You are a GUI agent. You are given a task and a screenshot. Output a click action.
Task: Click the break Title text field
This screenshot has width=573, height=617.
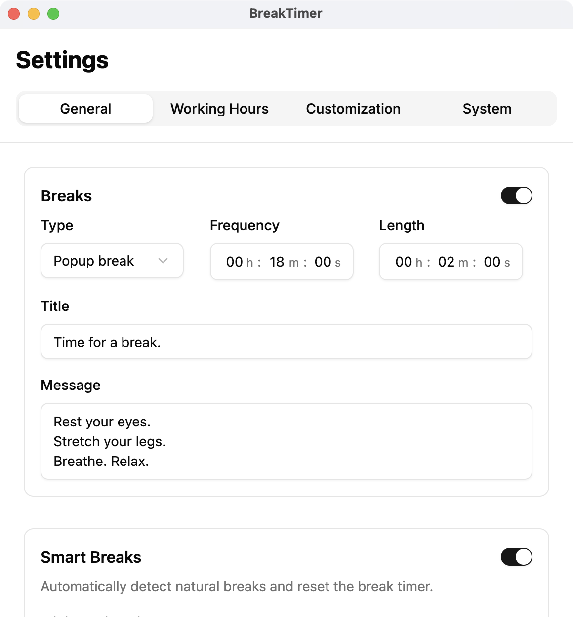286,342
